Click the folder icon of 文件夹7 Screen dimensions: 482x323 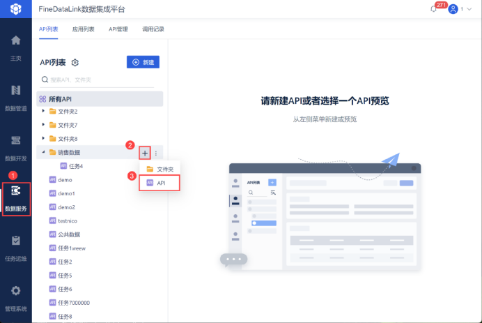coord(52,125)
